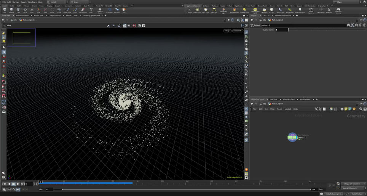
Task: Switch to the Geometry Spreadsheet tab
Action: click(x=91, y=16)
